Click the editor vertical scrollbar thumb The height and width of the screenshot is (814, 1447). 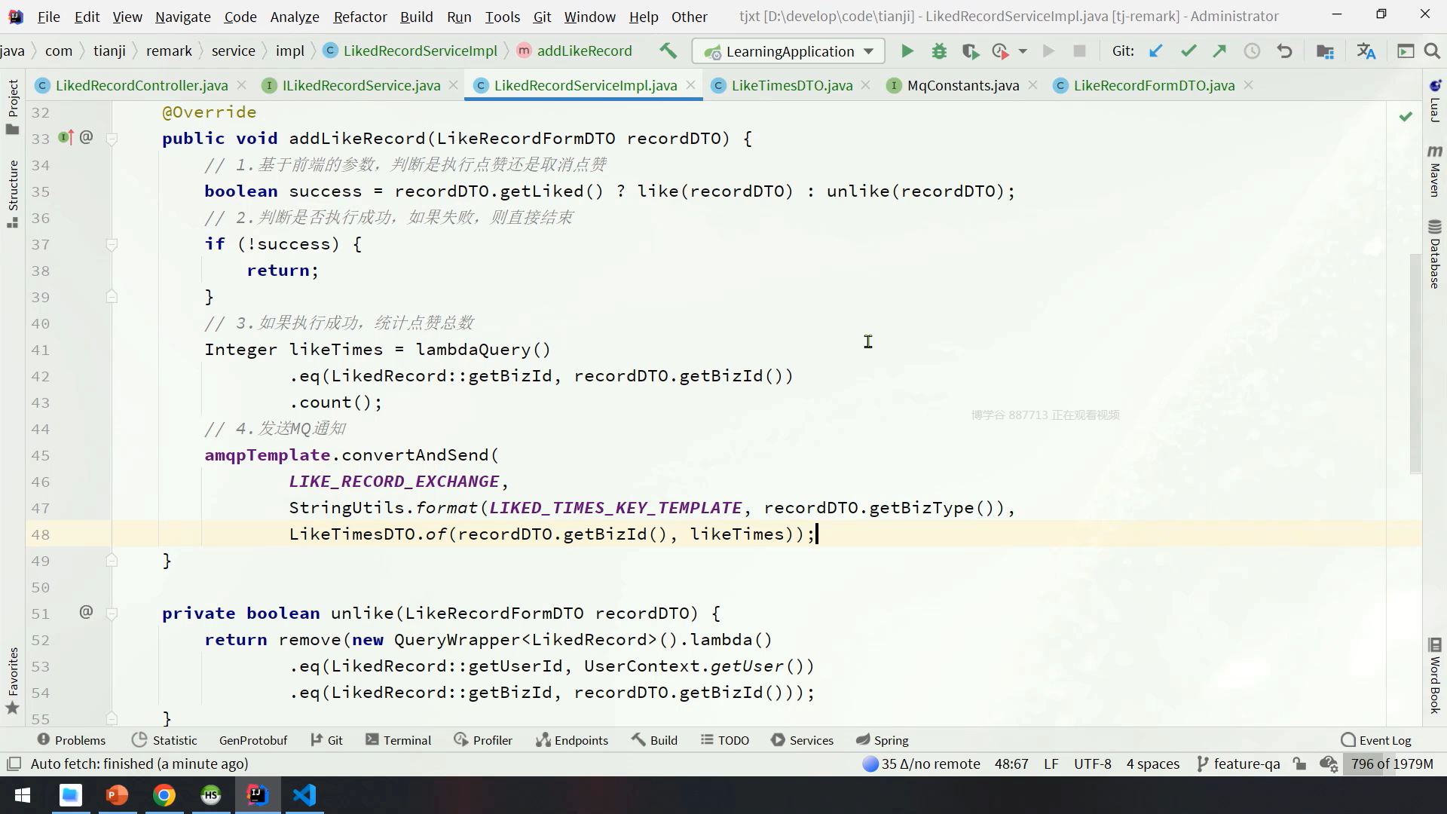[x=1415, y=362]
